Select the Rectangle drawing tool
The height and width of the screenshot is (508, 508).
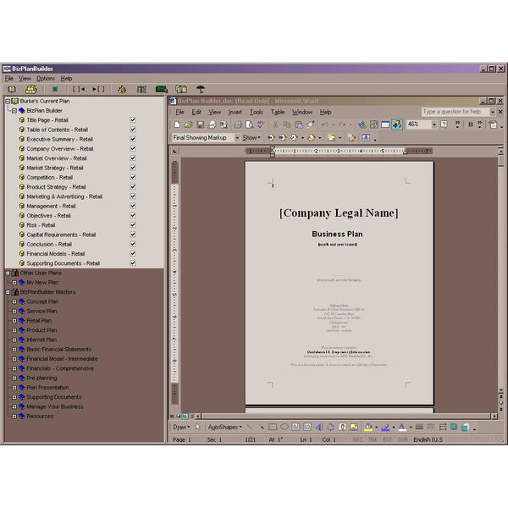pyautogui.click(x=273, y=427)
